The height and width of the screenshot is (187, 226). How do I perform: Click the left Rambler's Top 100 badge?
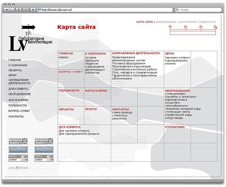(x=18, y=141)
